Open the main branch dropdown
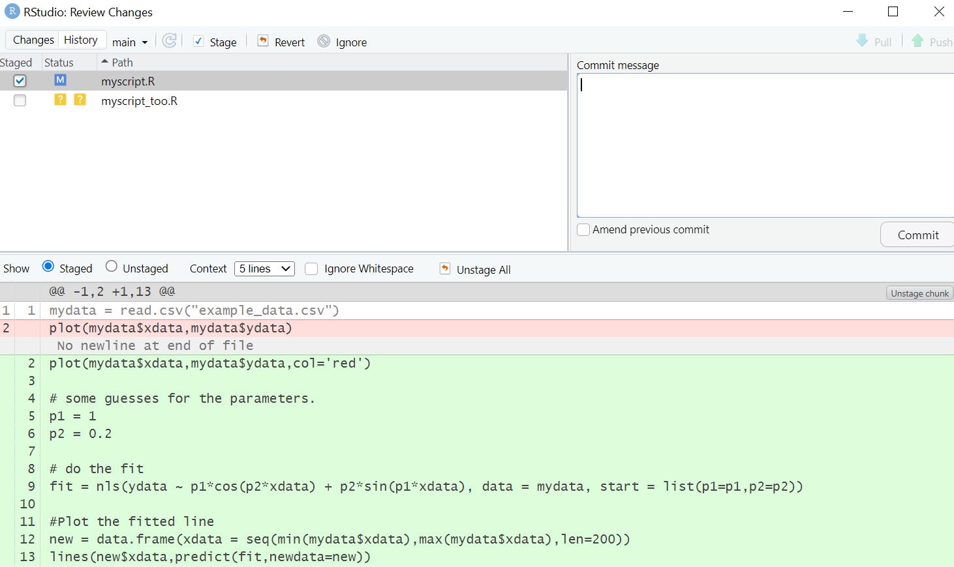954x567 pixels. click(130, 42)
